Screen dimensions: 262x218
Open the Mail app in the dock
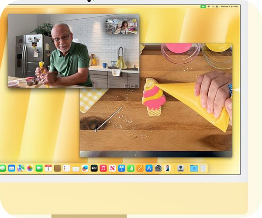[x=11, y=168]
